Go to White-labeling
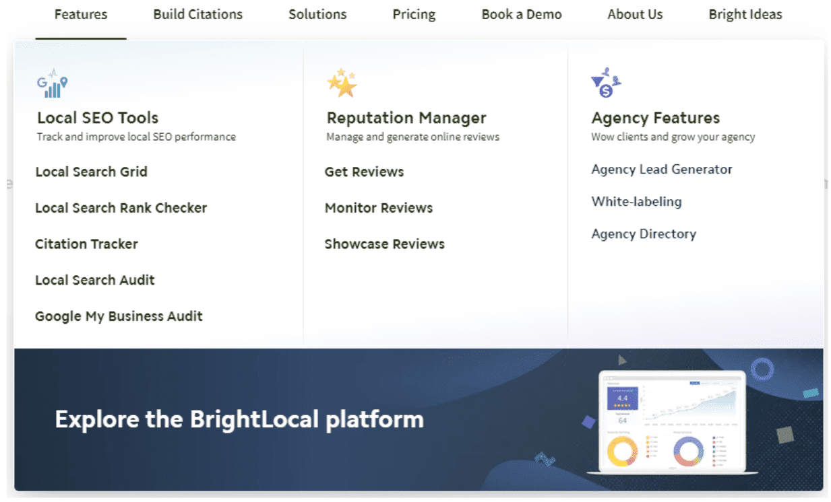 (x=636, y=202)
